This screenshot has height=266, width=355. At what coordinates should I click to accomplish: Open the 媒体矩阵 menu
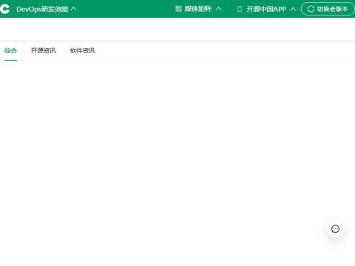pyautogui.click(x=198, y=9)
